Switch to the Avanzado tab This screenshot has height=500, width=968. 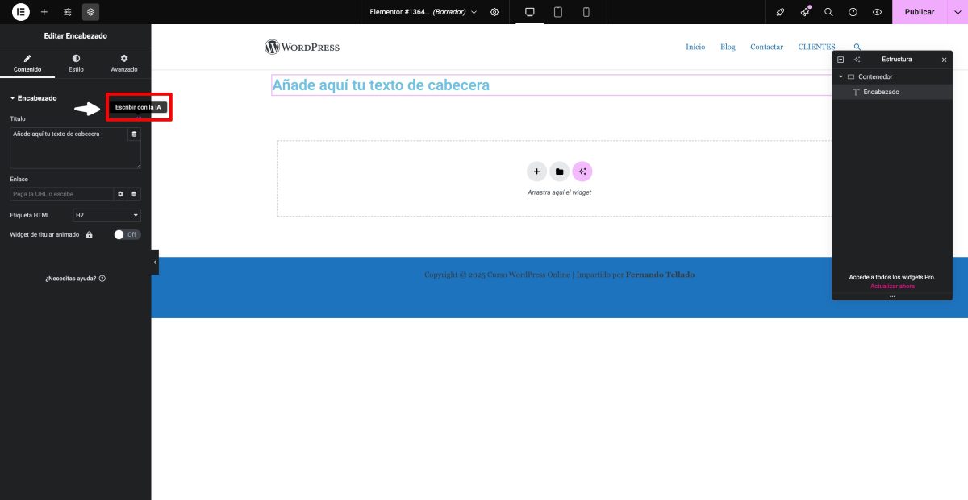point(124,64)
